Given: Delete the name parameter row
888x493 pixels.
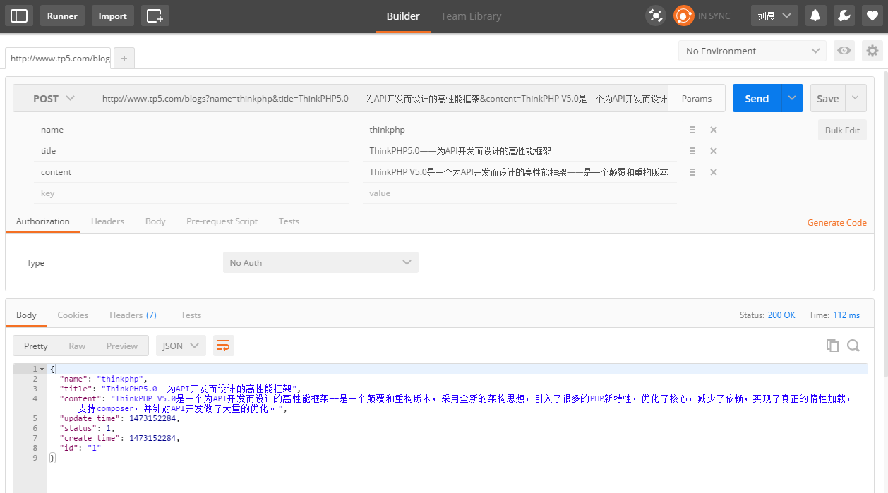Looking at the screenshot, I should coord(714,130).
